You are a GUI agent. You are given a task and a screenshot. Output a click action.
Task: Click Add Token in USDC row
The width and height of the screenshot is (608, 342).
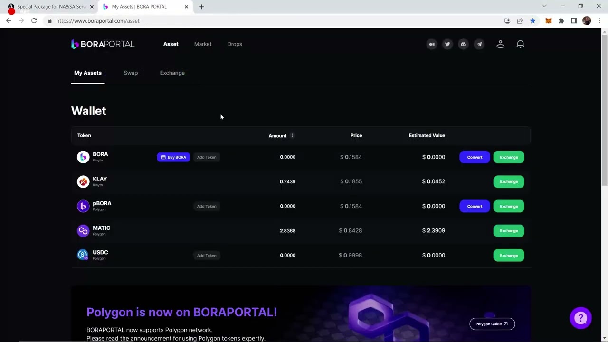pyautogui.click(x=207, y=256)
